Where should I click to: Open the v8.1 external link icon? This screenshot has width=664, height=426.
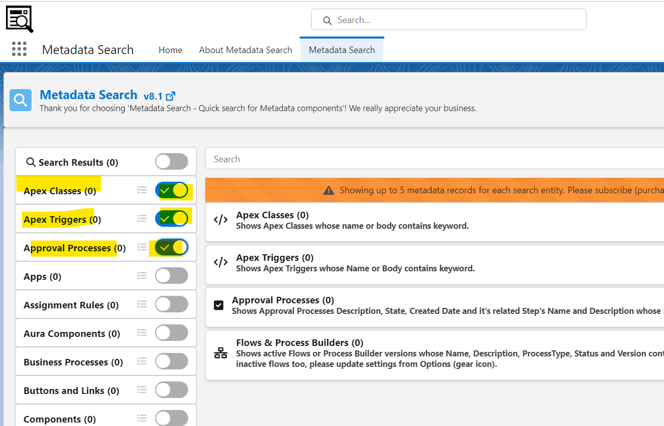(171, 96)
